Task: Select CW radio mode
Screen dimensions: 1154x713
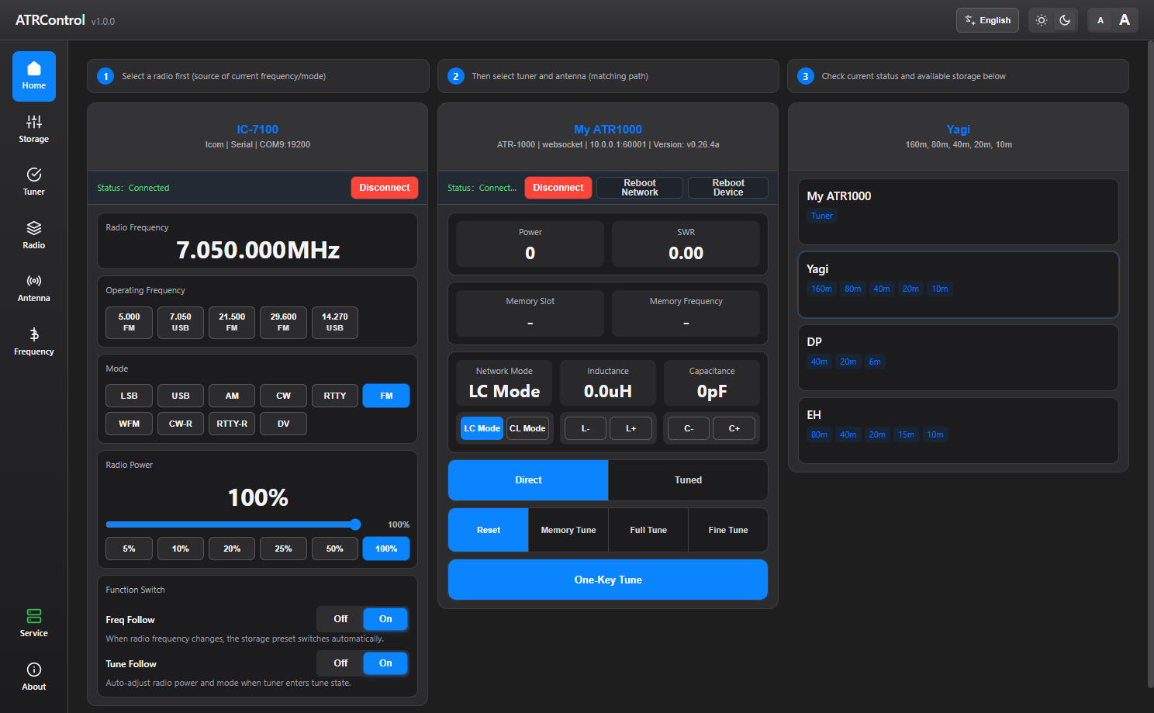Action: tap(283, 396)
